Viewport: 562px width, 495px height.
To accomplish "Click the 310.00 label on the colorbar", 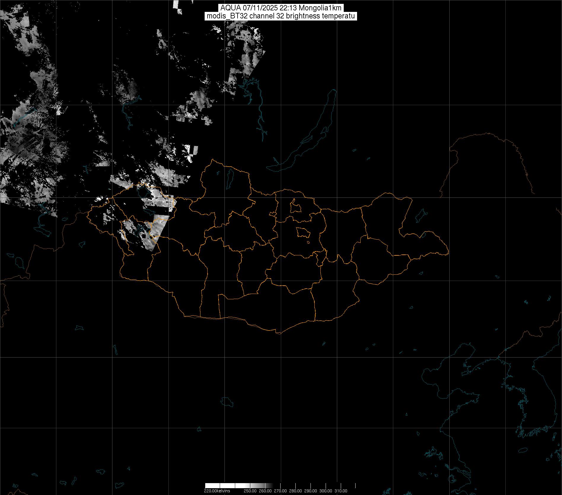I will tap(341, 491).
